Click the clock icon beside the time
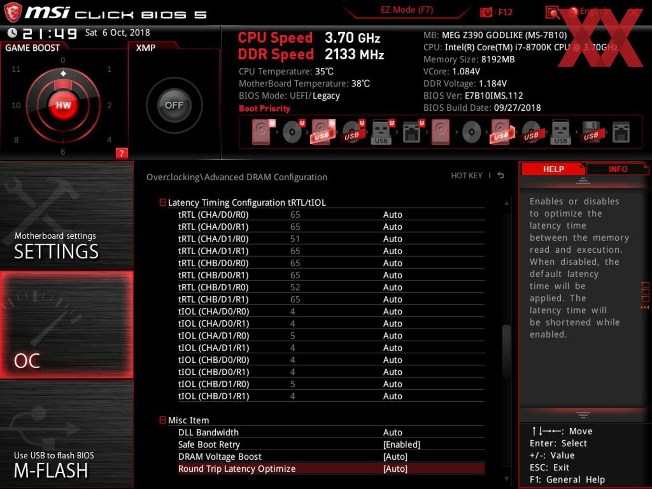Viewport: 652px width, 489px height. [12, 33]
